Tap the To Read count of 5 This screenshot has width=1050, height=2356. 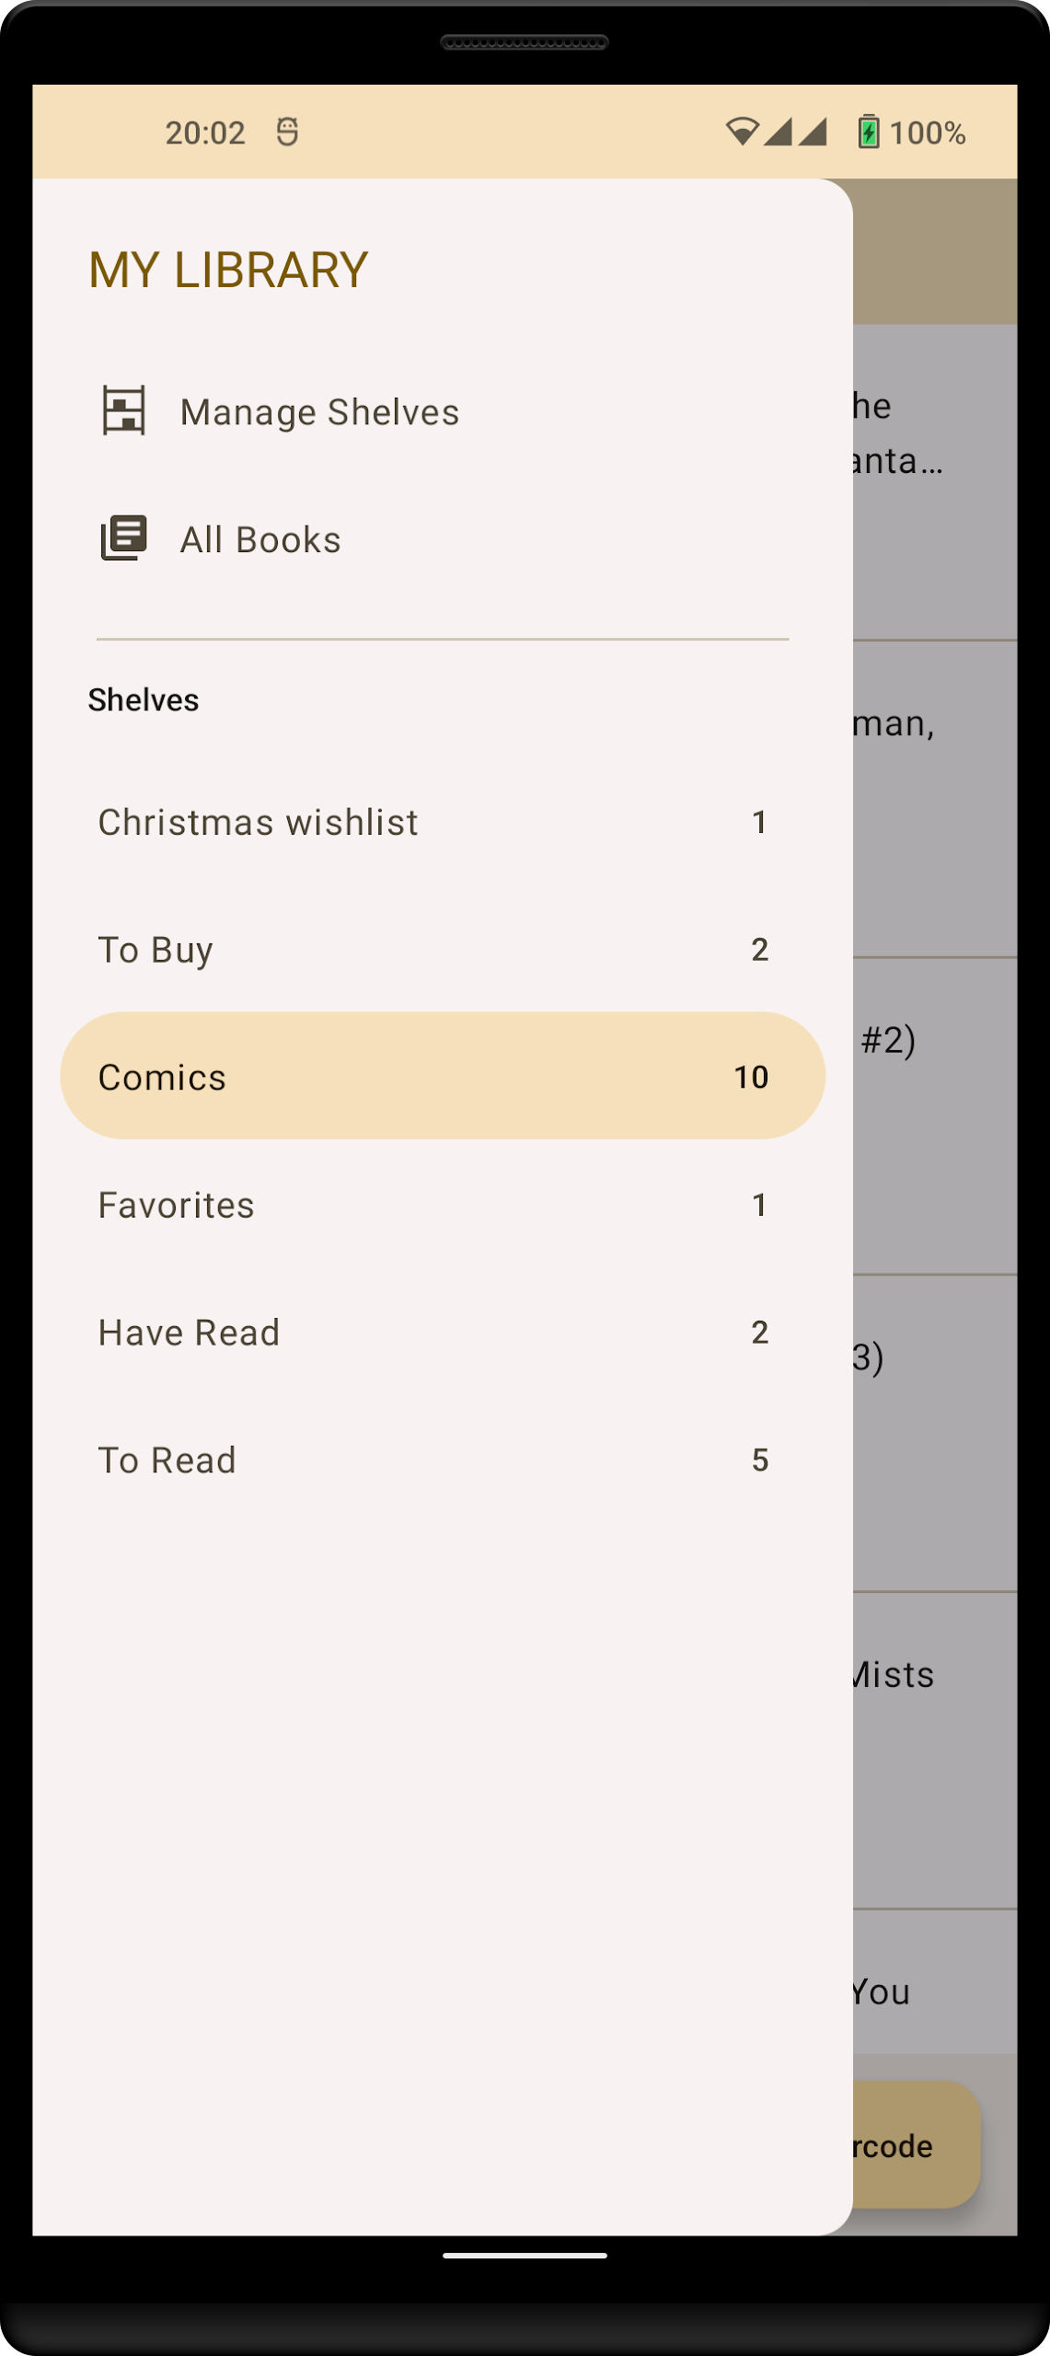[760, 1460]
